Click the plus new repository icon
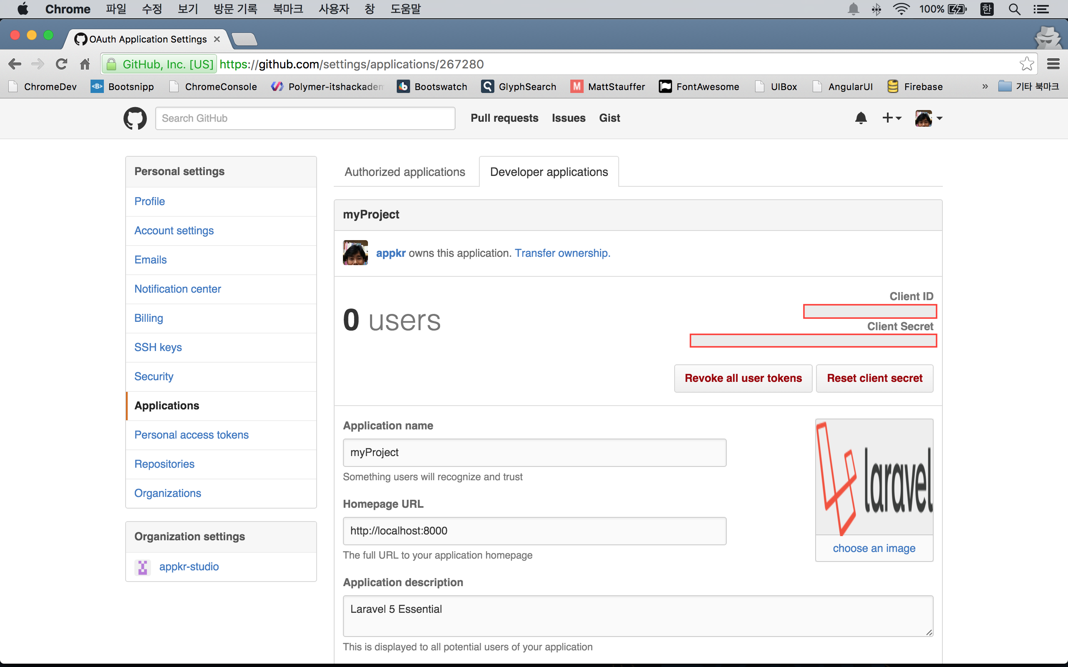The height and width of the screenshot is (667, 1068). [x=890, y=118]
